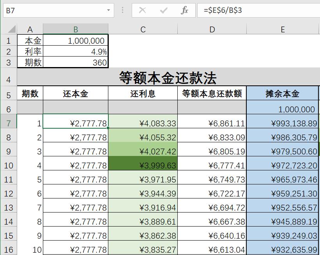The image size is (320, 255).
Task: Open the Name Box dropdown arrow
Action: pos(108,11)
